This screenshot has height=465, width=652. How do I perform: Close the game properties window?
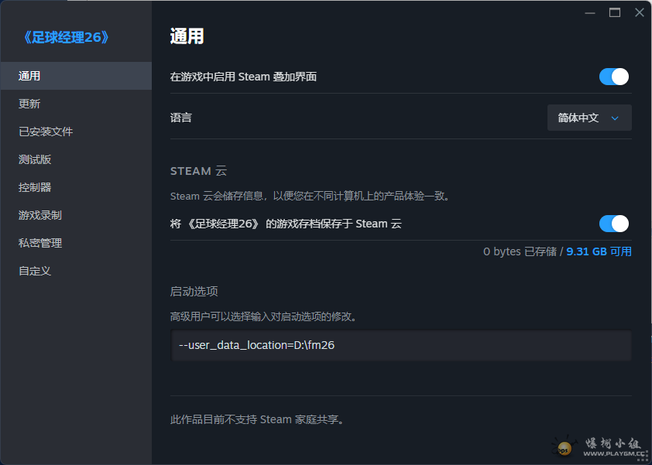[x=639, y=12]
